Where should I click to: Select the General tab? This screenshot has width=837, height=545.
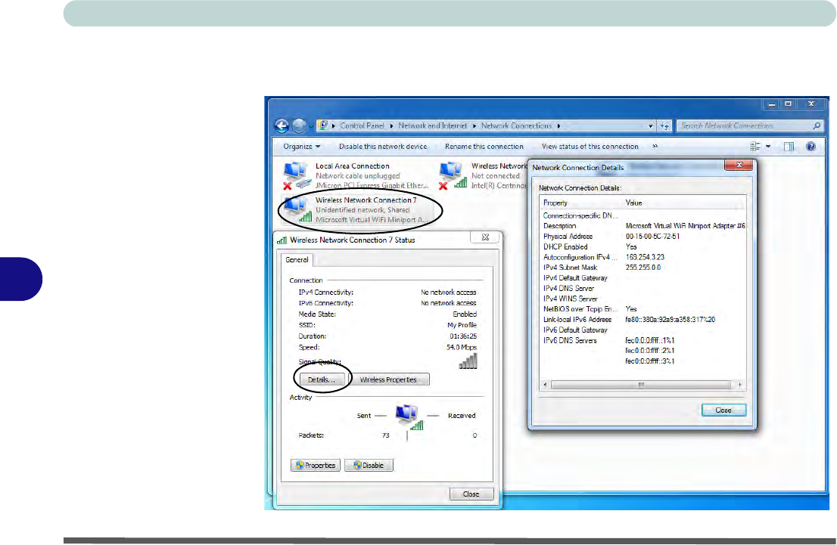point(298,260)
